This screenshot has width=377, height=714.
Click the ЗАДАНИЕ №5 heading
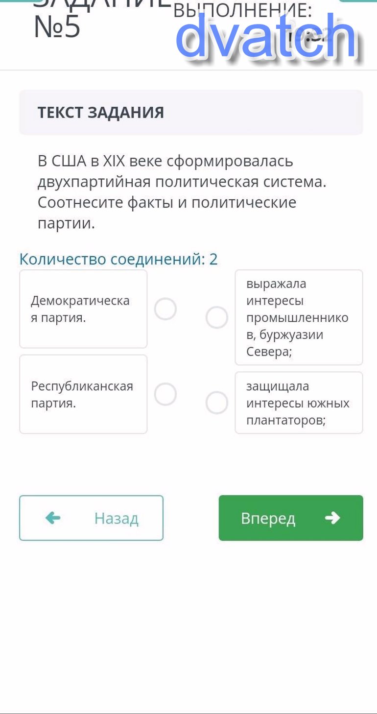tap(58, 27)
